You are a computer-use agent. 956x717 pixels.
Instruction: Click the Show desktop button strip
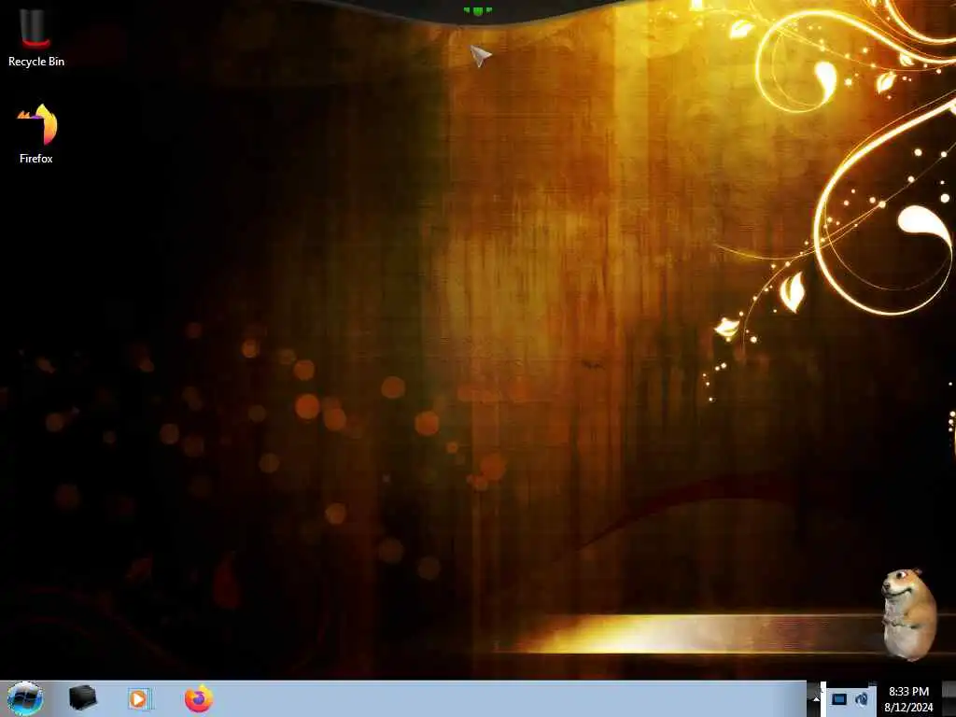[x=949, y=699]
